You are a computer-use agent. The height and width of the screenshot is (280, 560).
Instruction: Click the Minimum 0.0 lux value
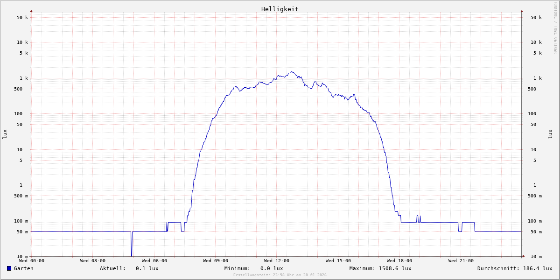(x=272, y=268)
